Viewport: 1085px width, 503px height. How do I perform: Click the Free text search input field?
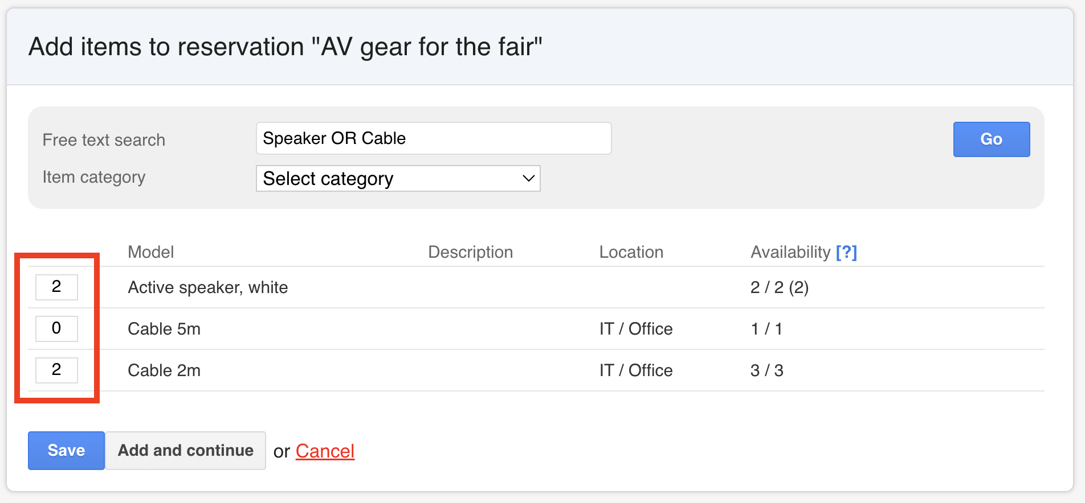(x=433, y=138)
